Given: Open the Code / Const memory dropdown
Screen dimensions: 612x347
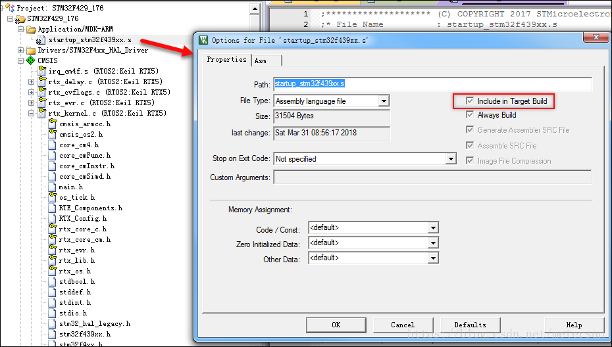Looking at the screenshot, I should click(433, 227).
